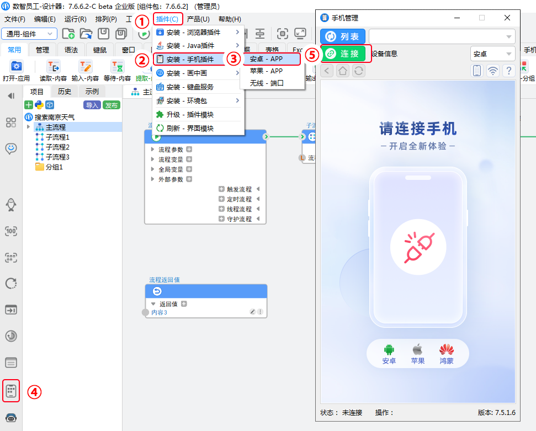Click the blue 列表 button
The image size is (536, 431).
(x=343, y=37)
